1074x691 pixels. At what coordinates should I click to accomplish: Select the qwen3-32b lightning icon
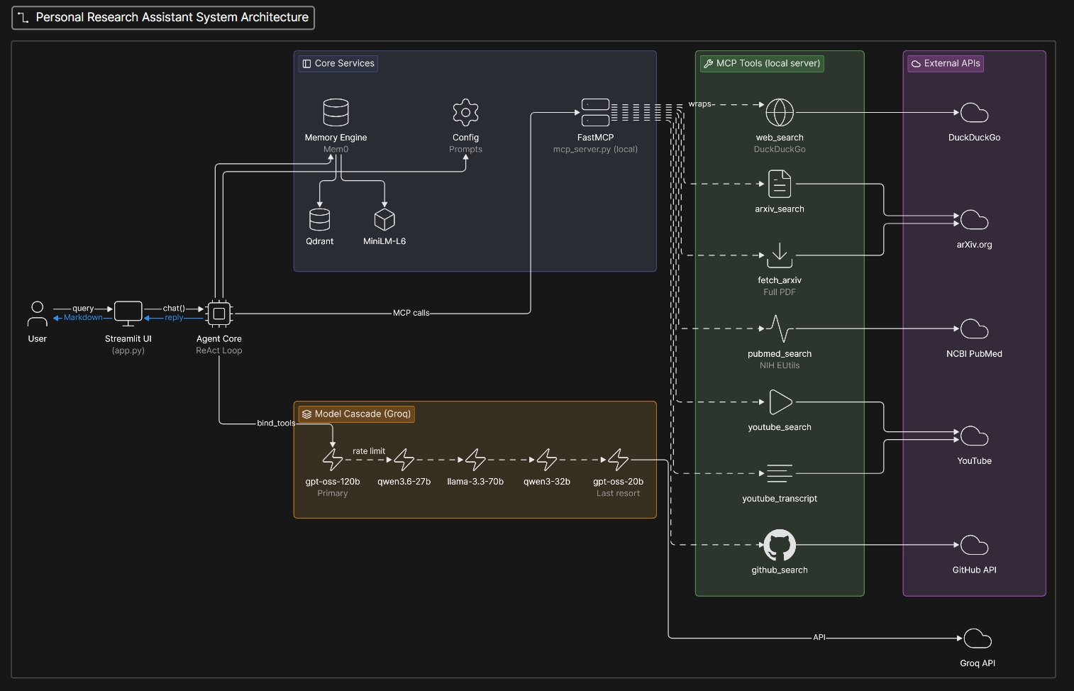coord(547,460)
